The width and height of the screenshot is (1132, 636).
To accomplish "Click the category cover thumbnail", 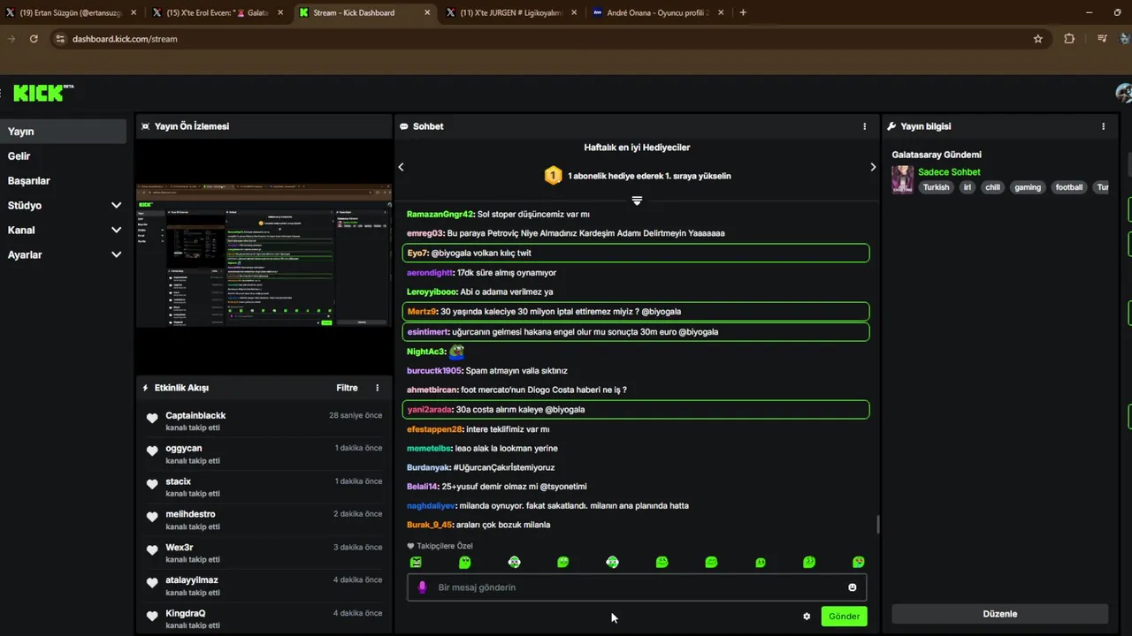I will (x=903, y=179).
